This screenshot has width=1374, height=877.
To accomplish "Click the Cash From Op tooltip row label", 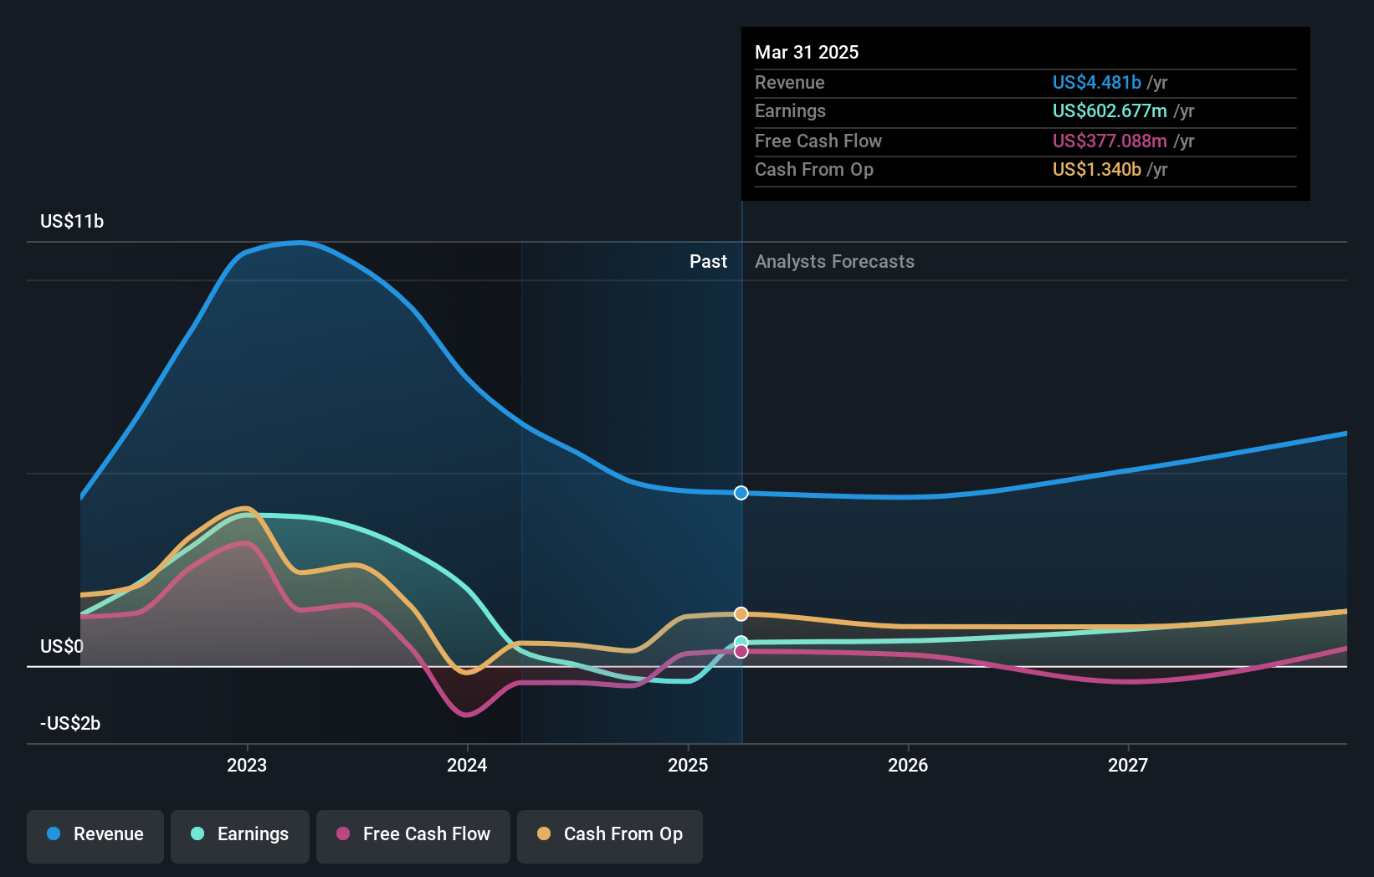I will tap(814, 169).
